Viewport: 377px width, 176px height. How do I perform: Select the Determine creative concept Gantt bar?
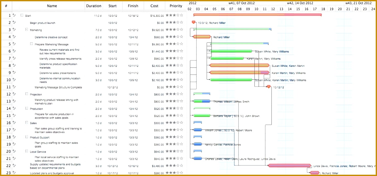(202, 37)
